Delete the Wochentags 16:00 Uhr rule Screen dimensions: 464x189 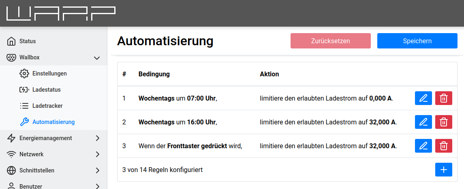pyautogui.click(x=444, y=122)
